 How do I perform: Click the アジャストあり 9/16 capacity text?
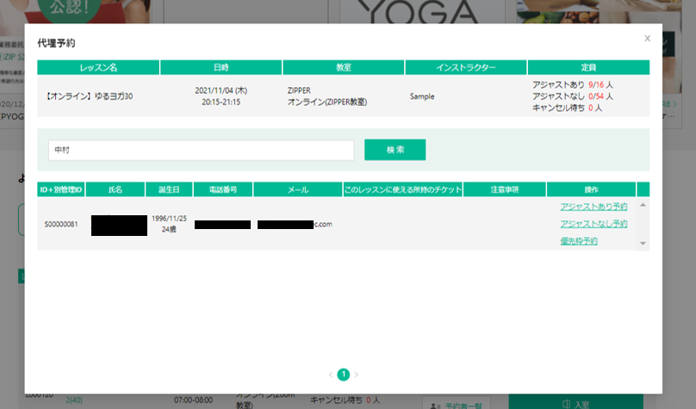pos(573,84)
